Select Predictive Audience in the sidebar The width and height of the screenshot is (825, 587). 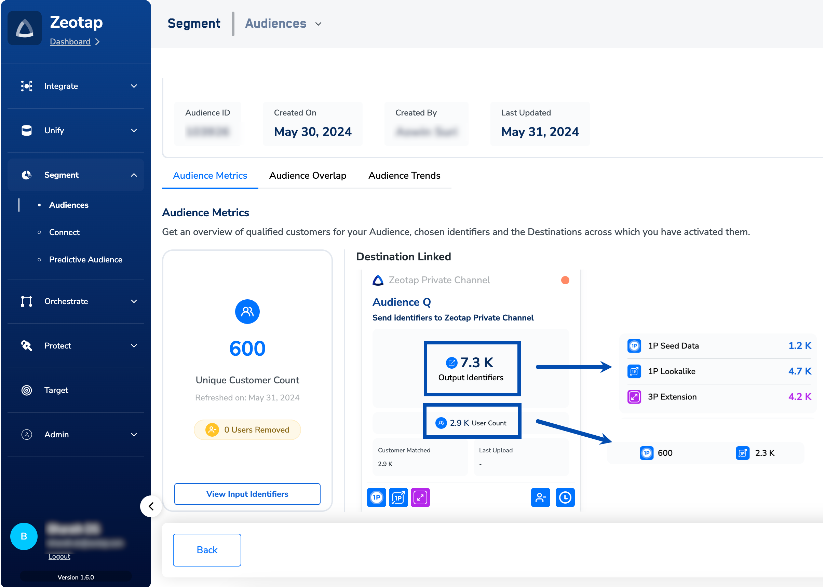[x=86, y=260]
